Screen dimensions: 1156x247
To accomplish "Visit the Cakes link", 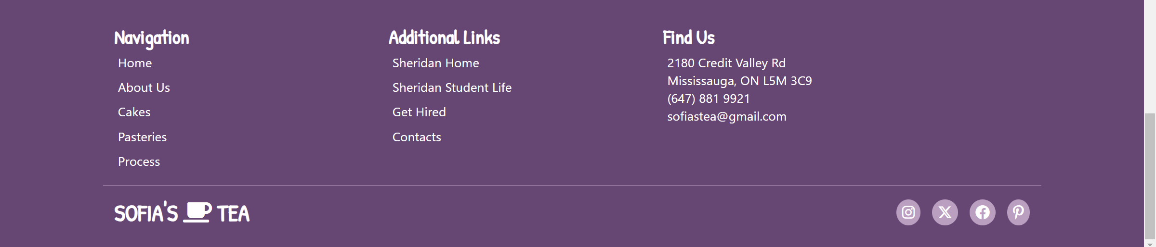I will tap(134, 112).
